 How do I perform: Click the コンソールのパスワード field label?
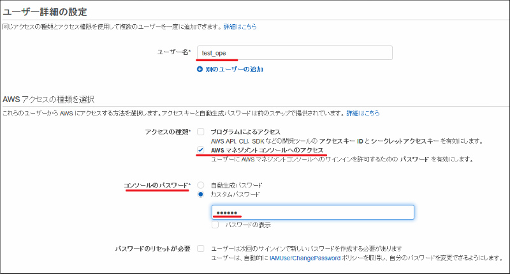[x=157, y=185]
